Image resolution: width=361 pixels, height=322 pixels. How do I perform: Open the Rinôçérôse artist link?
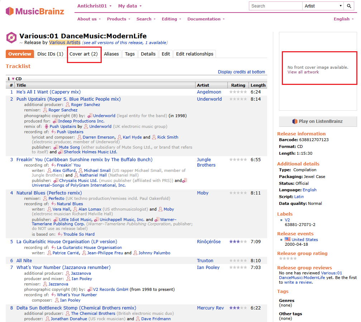pyautogui.click(x=208, y=242)
